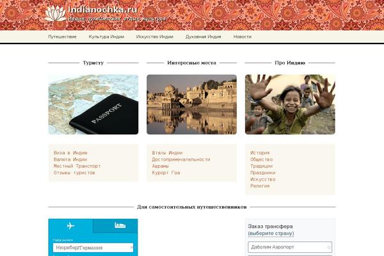Screen dimensions: 384x256
Task: Click the Туристу section heading
Action: tap(93, 63)
